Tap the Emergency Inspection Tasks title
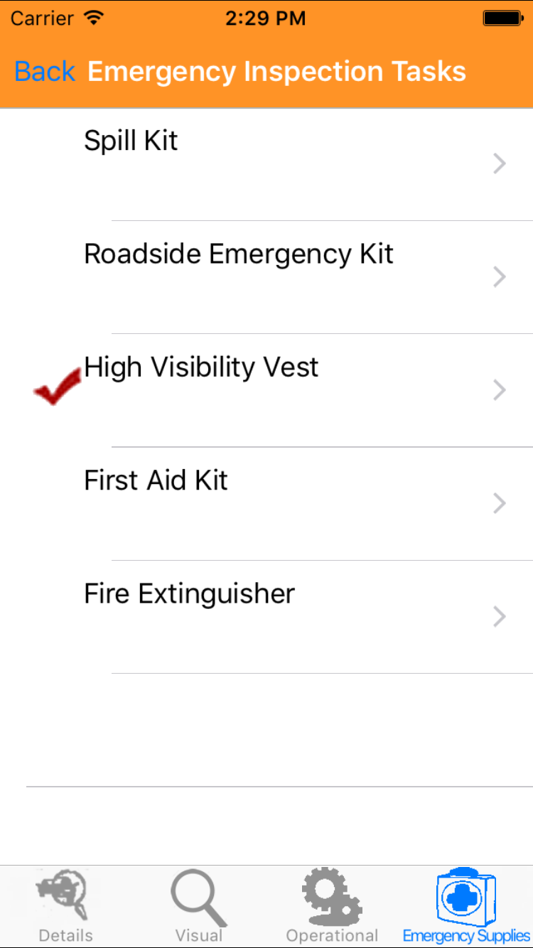 coord(276,72)
